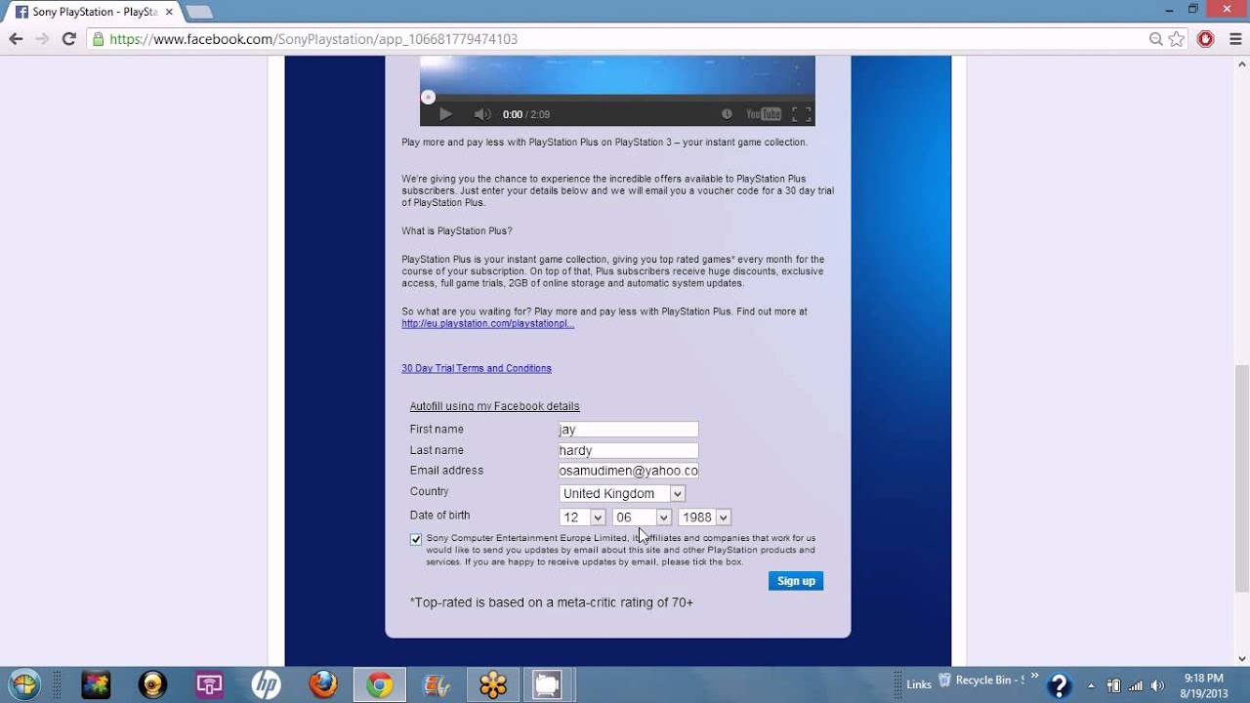Open 30 Day Trial Terms and Conditions
The image size is (1250, 703).
pos(477,368)
